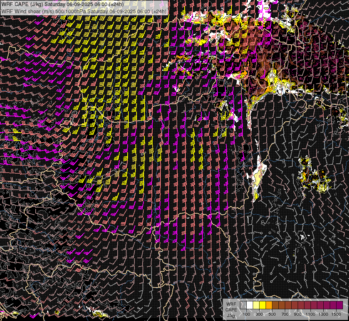Select the orange CAPE legend swatch

269,305
